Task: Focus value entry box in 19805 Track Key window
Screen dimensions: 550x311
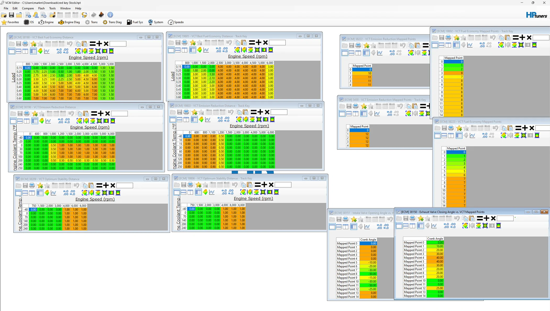Action: click(277, 43)
